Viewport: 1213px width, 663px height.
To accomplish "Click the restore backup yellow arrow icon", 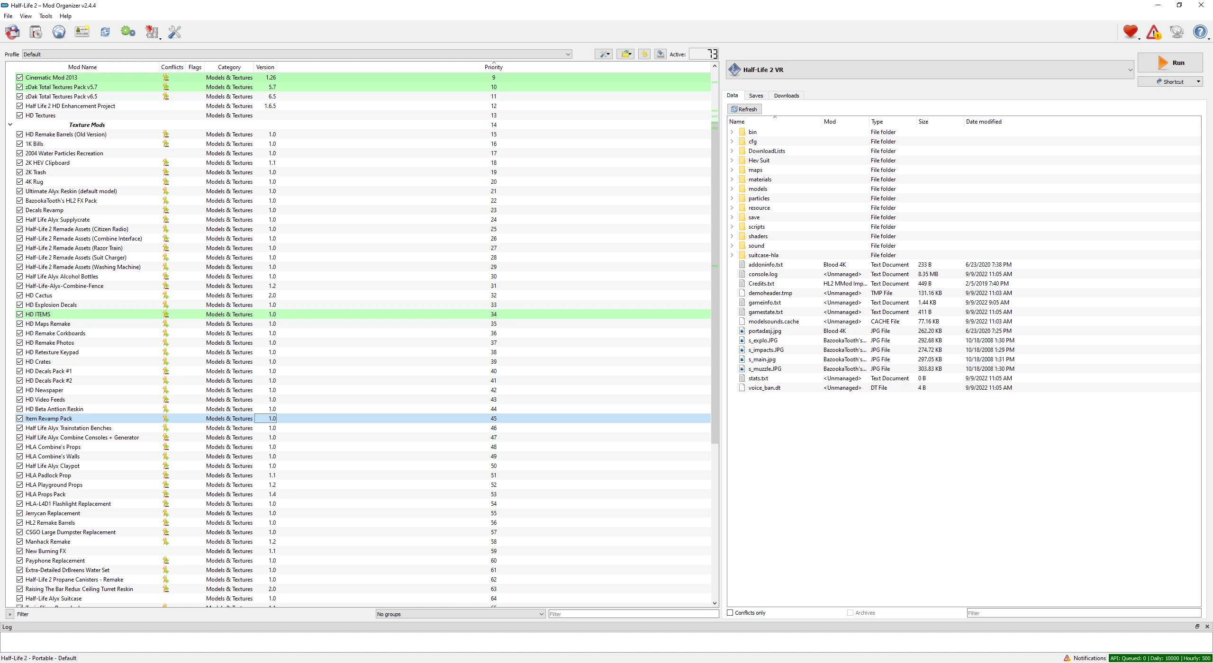I will click(644, 54).
